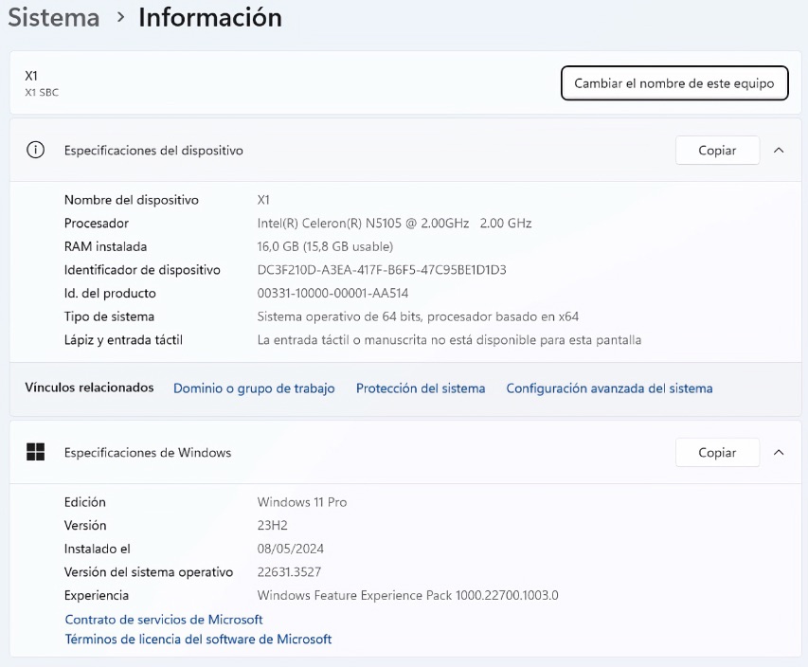Click the info icon for device specifications
Image resolution: width=808 pixels, height=667 pixels.
click(x=36, y=150)
